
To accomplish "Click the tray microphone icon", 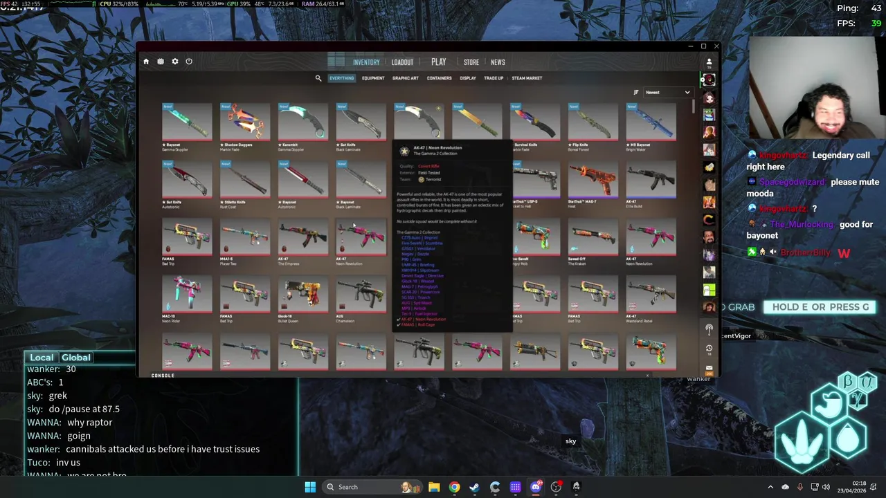I will [800, 487].
